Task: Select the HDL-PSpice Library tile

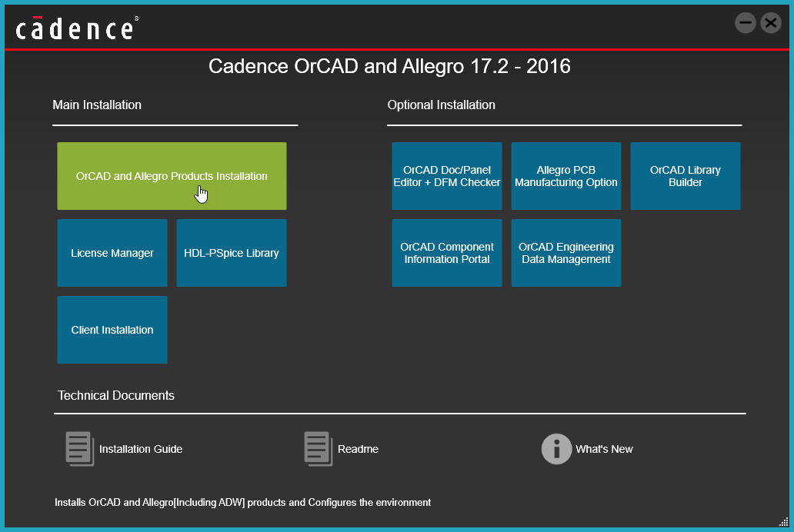Action: click(232, 253)
